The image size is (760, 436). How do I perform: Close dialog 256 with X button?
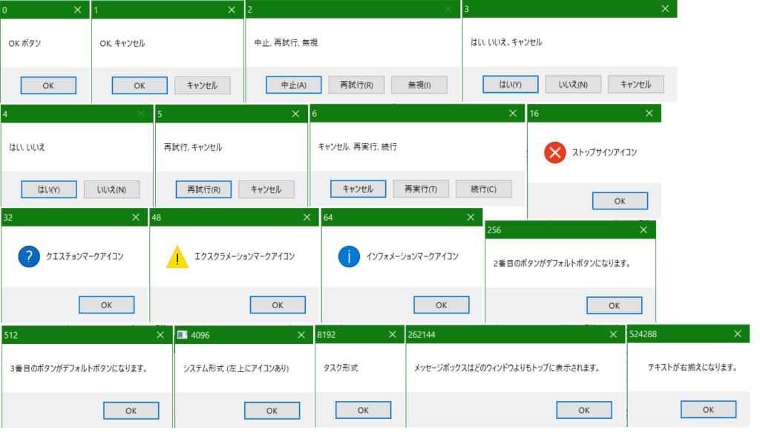point(643,230)
